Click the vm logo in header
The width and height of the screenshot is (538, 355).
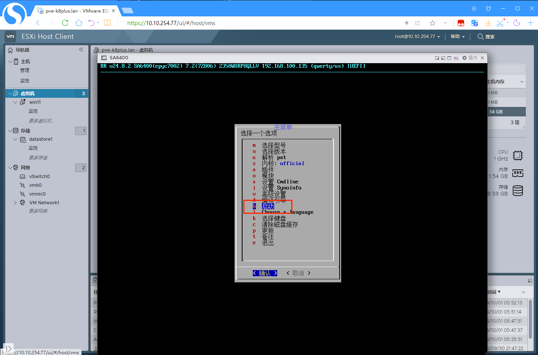click(x=10, y=37)
